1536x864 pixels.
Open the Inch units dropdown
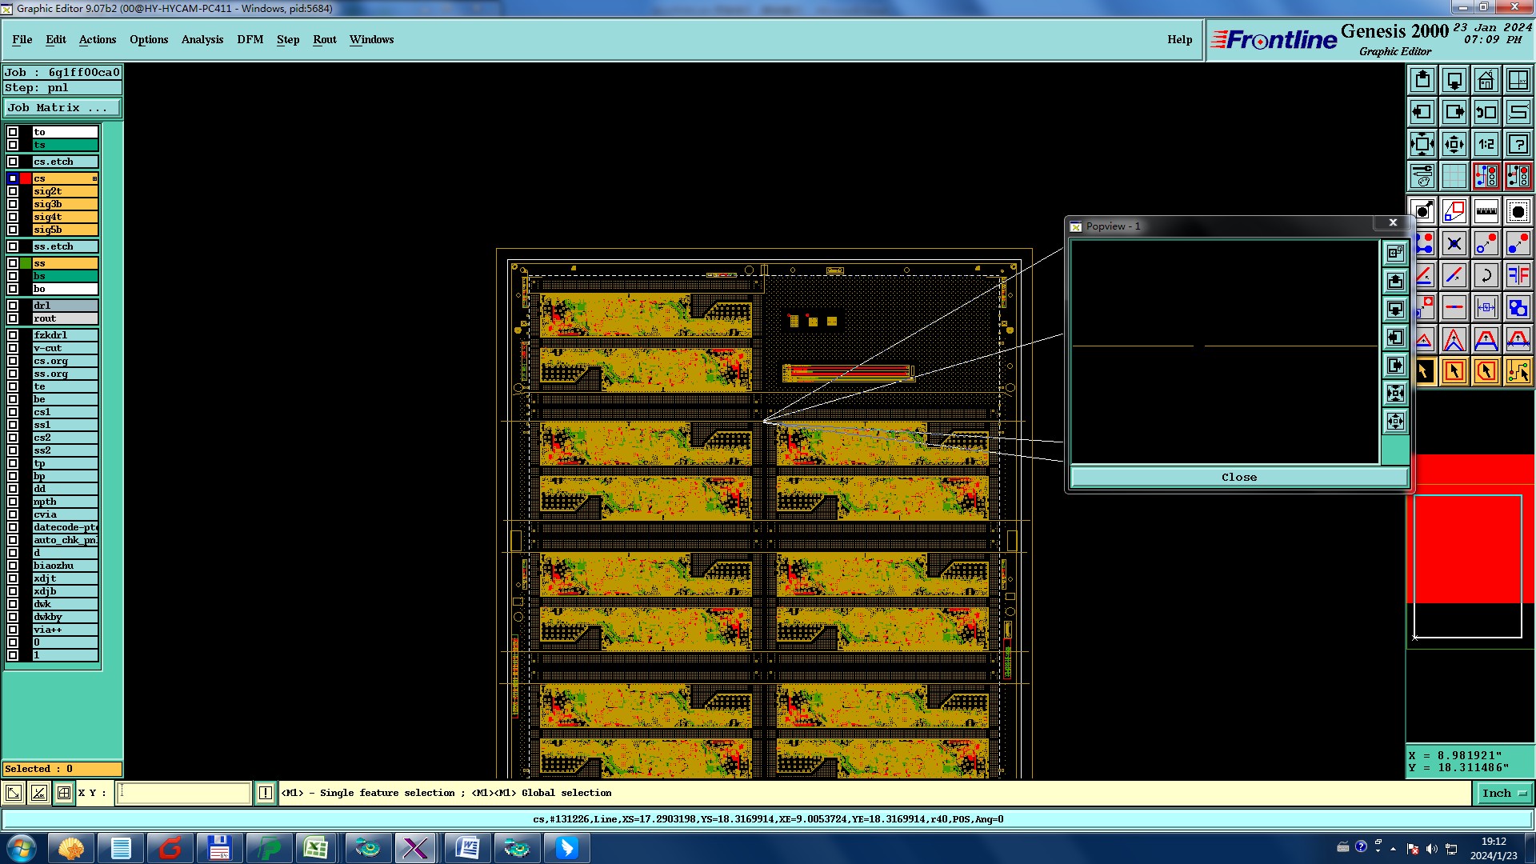[x=1504, y=793]
